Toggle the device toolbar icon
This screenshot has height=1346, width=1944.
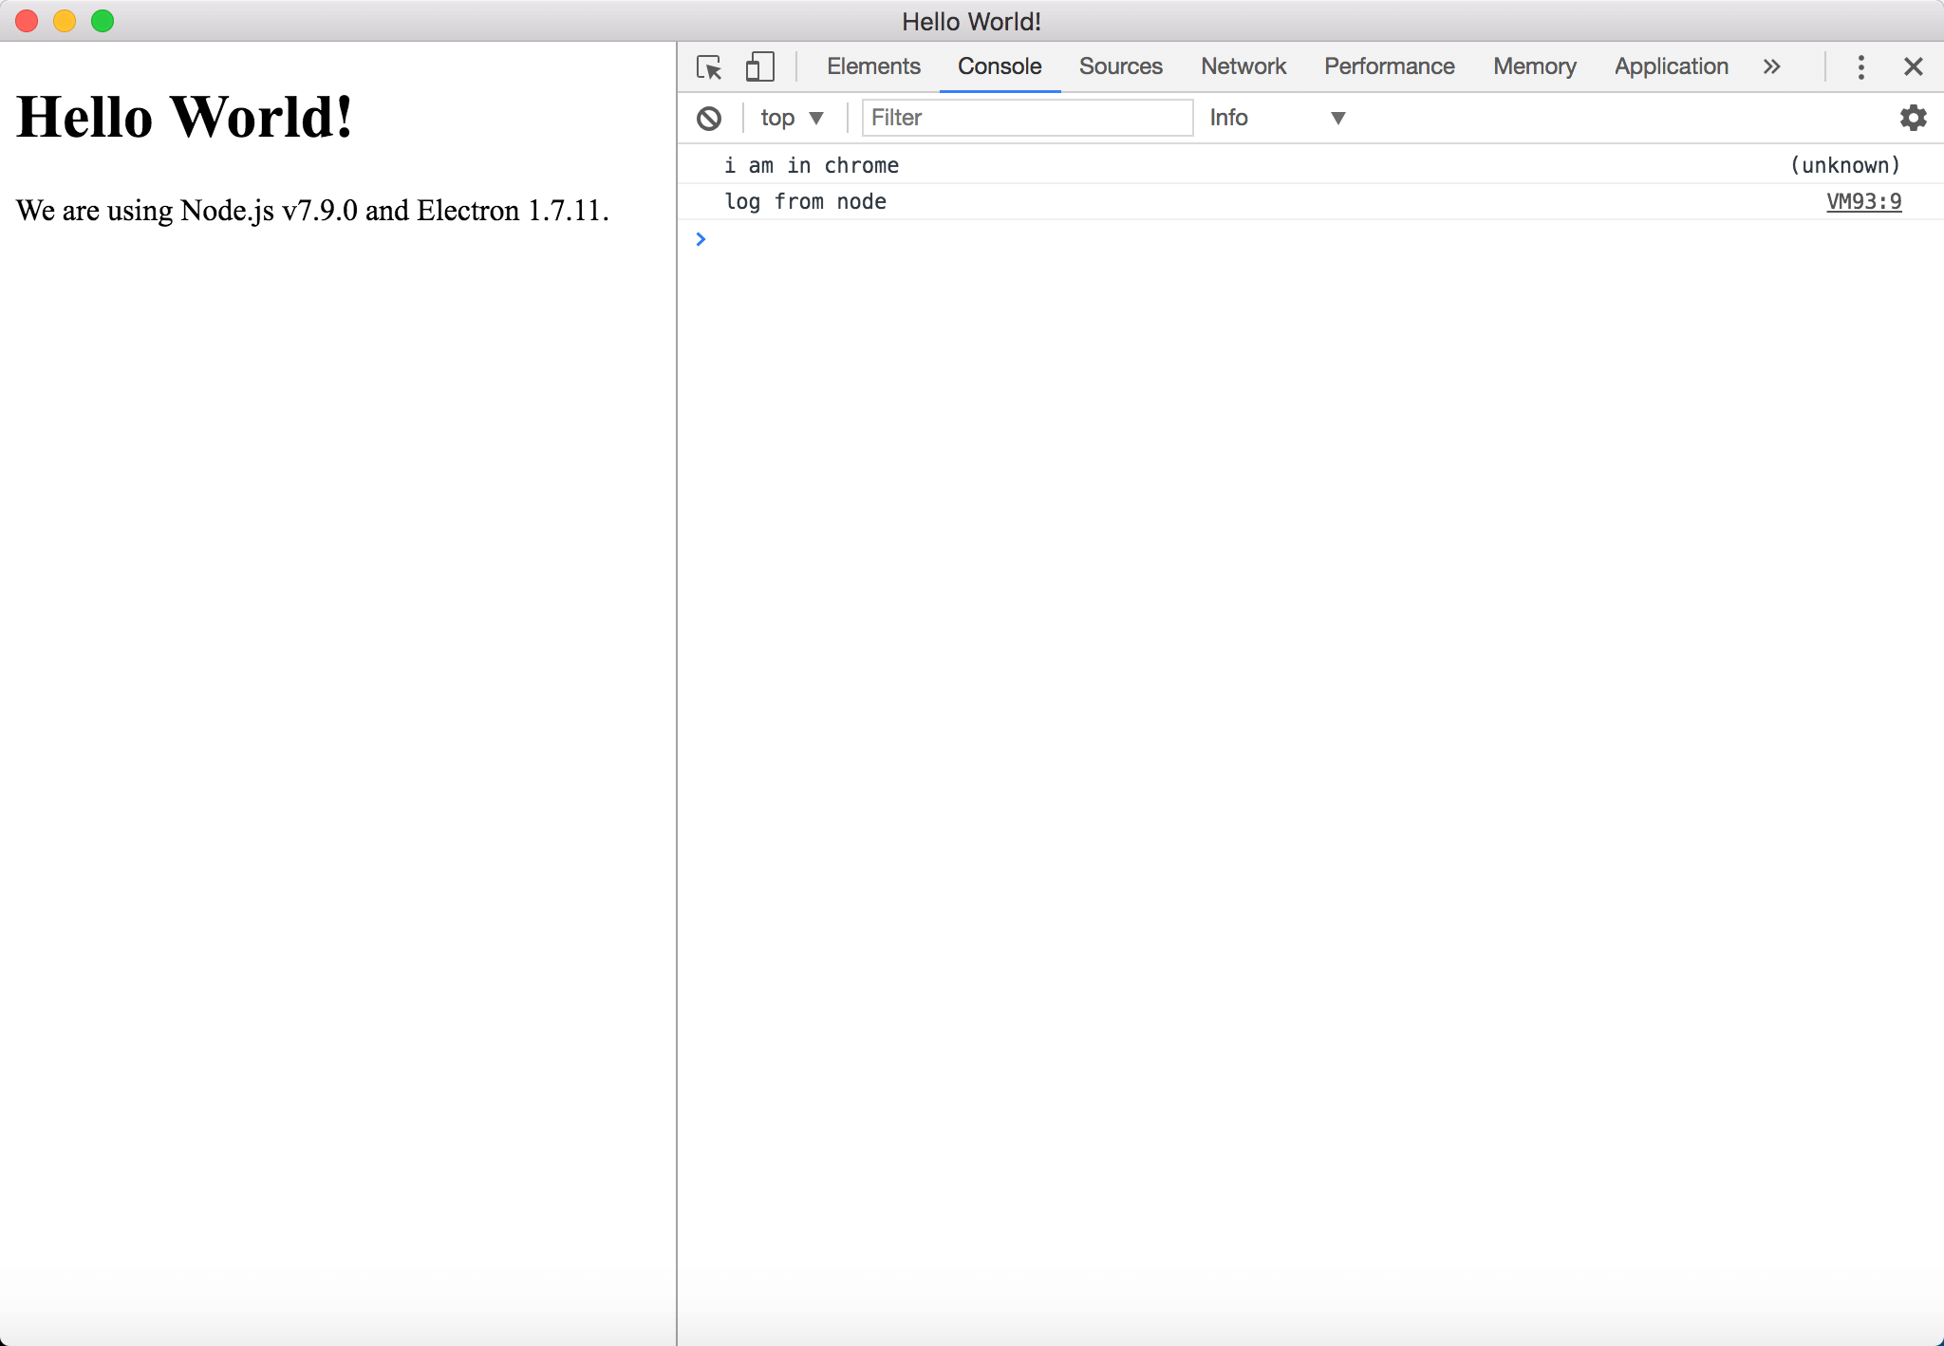(759, 67)
